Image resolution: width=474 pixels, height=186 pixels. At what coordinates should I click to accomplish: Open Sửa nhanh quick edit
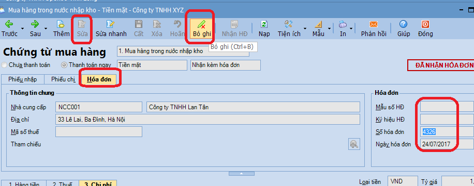[x=111, y=28]
